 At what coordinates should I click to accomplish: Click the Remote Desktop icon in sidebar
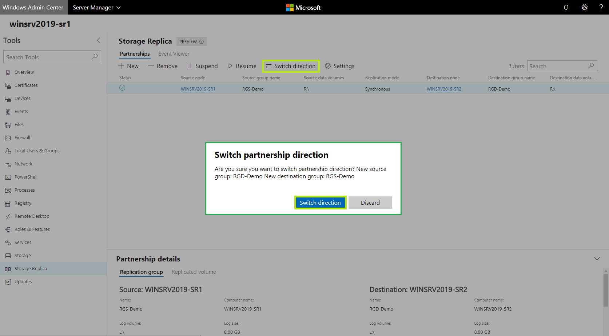tap(8, 216)
